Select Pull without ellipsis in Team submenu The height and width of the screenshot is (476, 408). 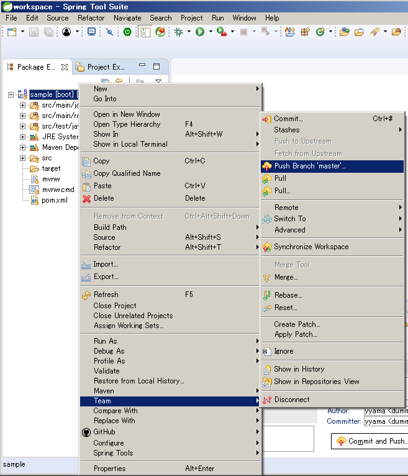pyautogui.click(x=332, y=178)
